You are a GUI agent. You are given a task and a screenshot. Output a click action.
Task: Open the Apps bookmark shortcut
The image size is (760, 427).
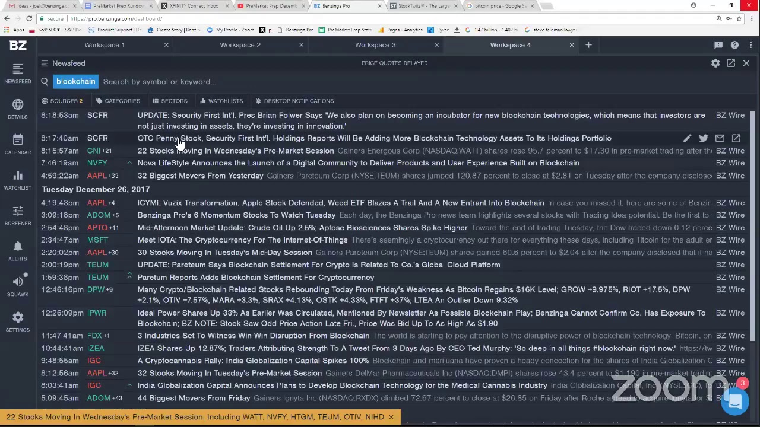click(x=14, y=30)
